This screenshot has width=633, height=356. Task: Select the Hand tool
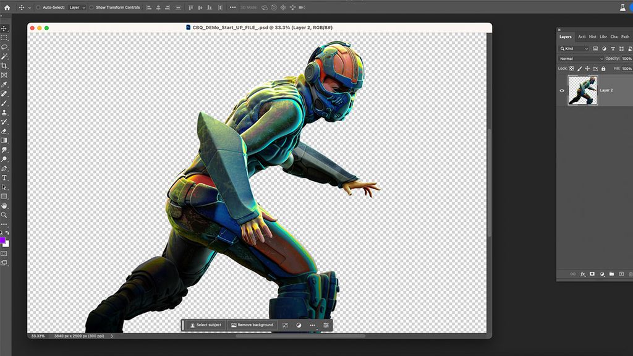(4, 207)
